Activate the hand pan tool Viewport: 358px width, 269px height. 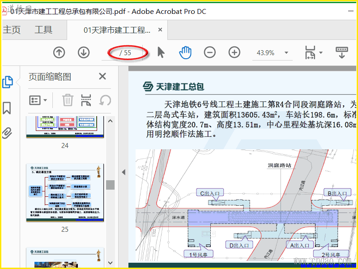pyautogui.click(x=185, y=52)
